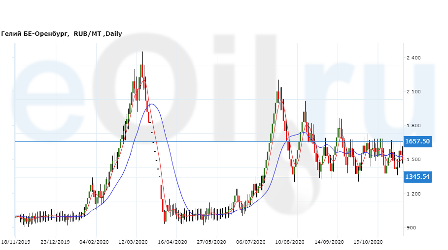Click the 2 100 price axis label
The height and width of the screenshot is (250, 448).
414,92
